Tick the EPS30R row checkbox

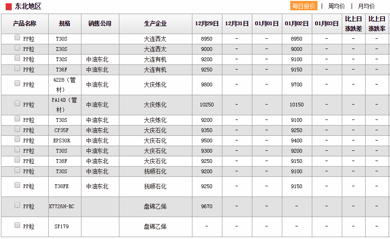point(17,139)
